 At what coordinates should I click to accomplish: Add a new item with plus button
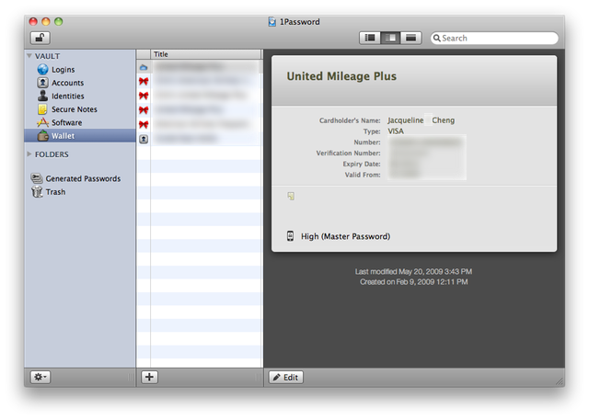[149, 377]
